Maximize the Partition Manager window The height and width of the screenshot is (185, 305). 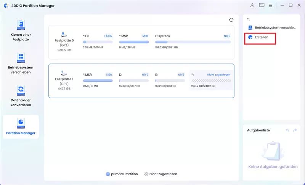[291, 5]
